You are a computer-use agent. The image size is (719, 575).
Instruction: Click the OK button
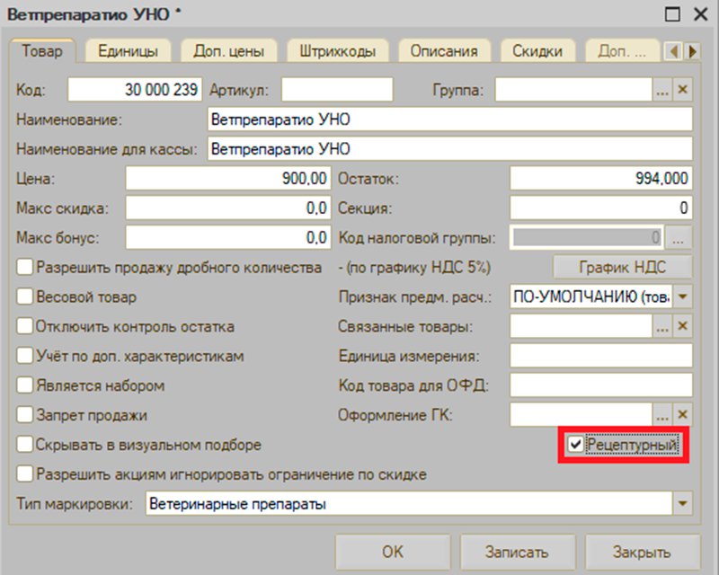[x=393, y=552]
